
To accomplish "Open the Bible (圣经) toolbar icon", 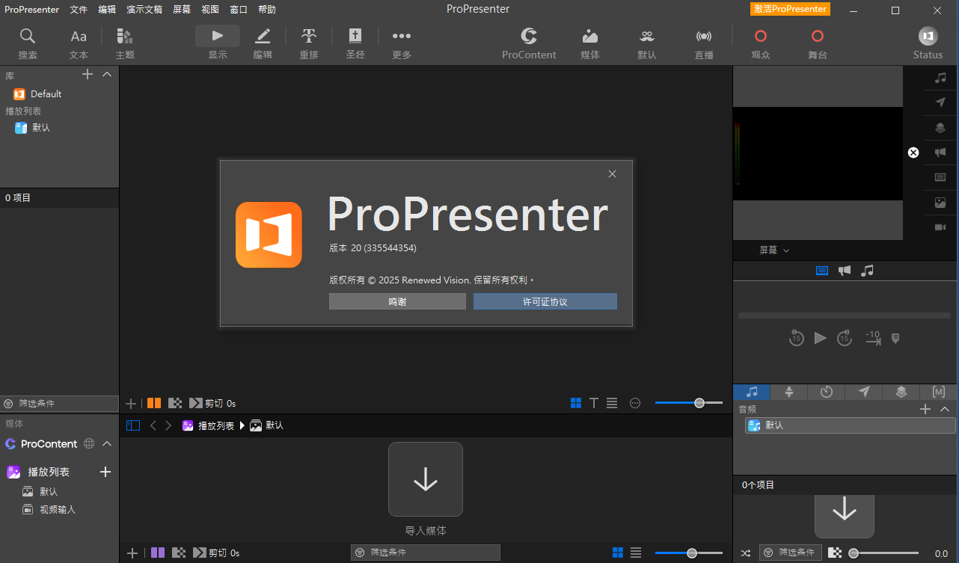I will click(355, 37).
